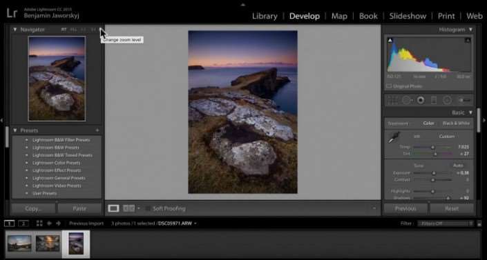
Task: Go forward with filmstrip right arrow
Action: pos(59,223)
